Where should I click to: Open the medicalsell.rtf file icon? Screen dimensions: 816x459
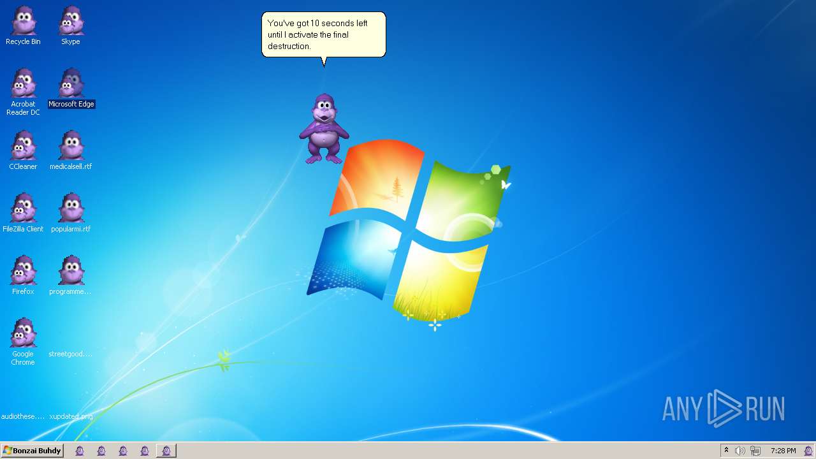(71, 150)
